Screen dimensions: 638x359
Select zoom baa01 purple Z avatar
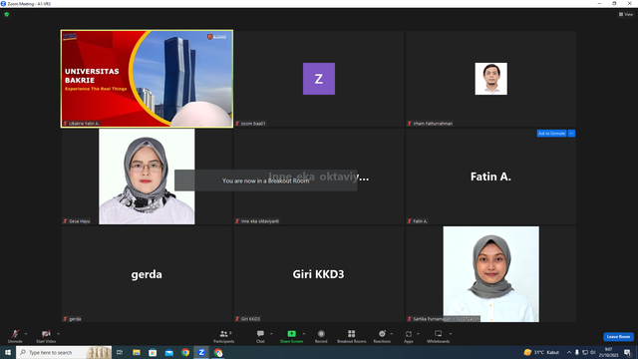coord(319,79)
